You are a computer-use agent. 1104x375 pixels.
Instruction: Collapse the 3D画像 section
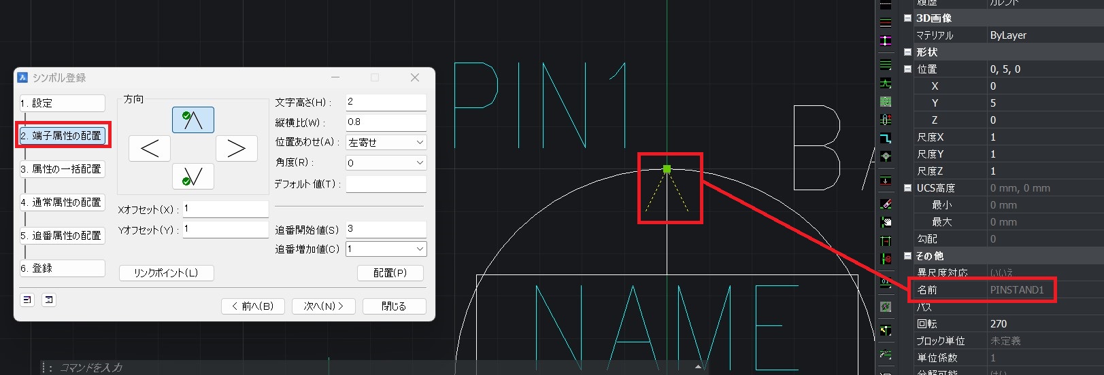(907, 18)
